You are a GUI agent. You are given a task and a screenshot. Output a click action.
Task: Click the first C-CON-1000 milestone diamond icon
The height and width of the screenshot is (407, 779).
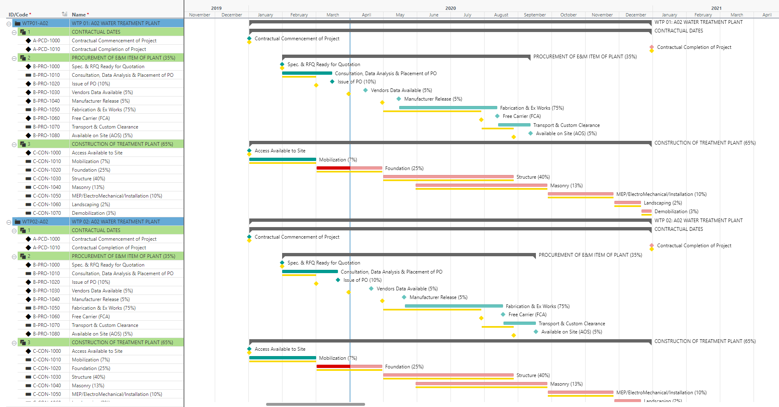coord(28,153)
